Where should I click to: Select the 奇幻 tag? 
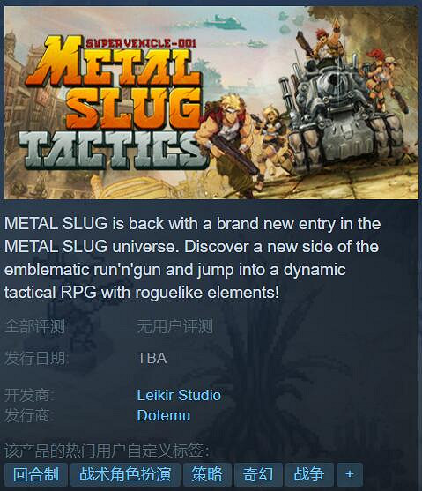click(x=258, y=473)
